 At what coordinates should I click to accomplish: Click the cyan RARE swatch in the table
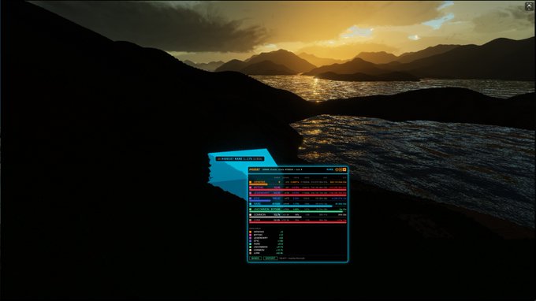(250, 204)
